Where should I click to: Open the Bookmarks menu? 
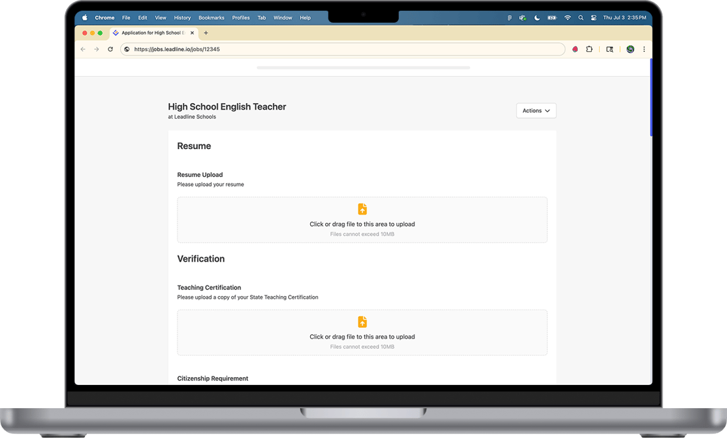pos(210,18)
